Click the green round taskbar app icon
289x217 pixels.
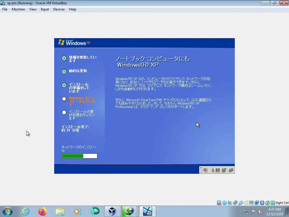[95, 211]
